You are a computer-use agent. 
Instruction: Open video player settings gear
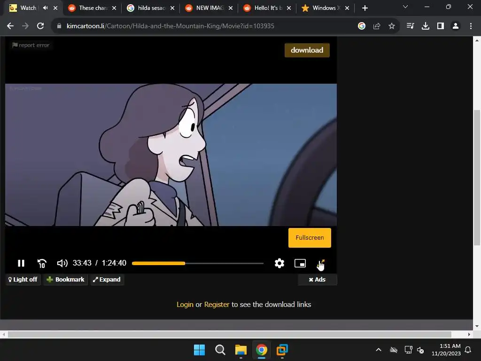click(x=279, y=263)
